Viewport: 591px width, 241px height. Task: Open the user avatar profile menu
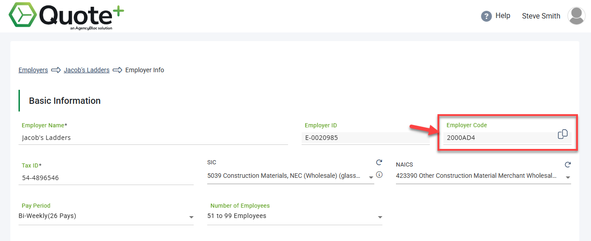576,16
